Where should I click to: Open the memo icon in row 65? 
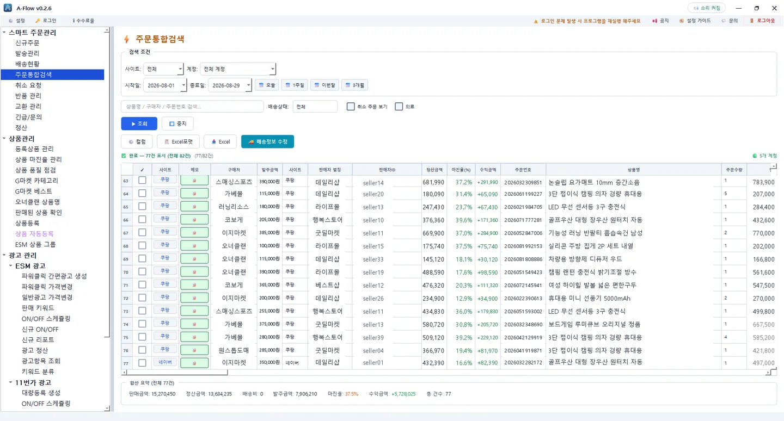[x=194, y=207]
